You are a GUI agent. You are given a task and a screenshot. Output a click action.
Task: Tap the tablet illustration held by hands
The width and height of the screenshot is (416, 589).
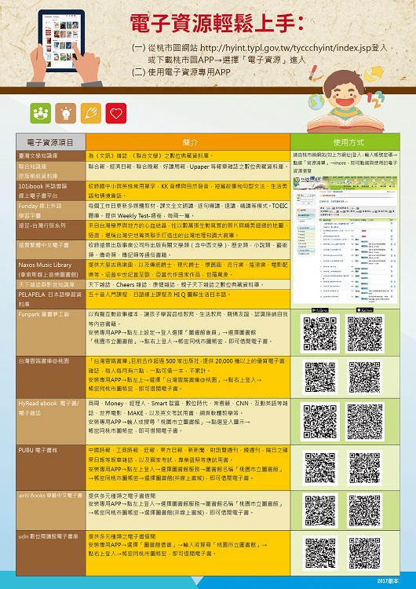(61, 41)
